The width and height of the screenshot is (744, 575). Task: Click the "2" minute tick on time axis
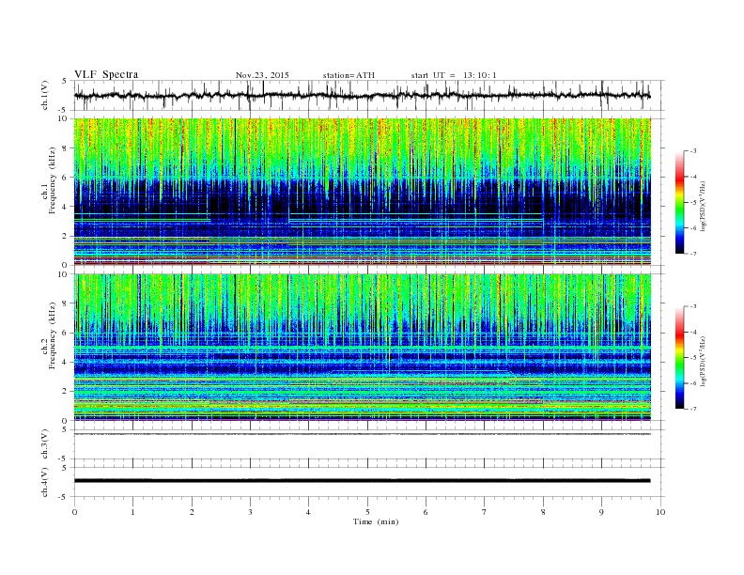(x=192, y=512)
